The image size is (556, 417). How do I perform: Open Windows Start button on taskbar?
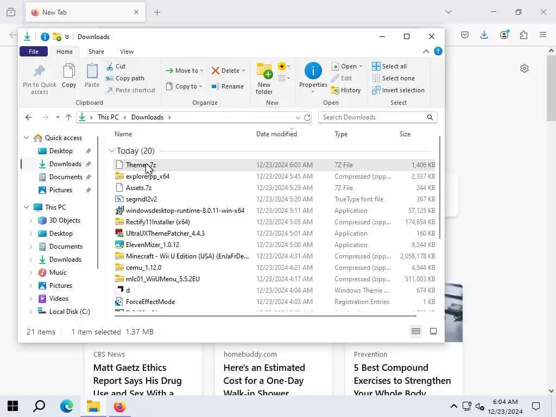coord(13,406)
